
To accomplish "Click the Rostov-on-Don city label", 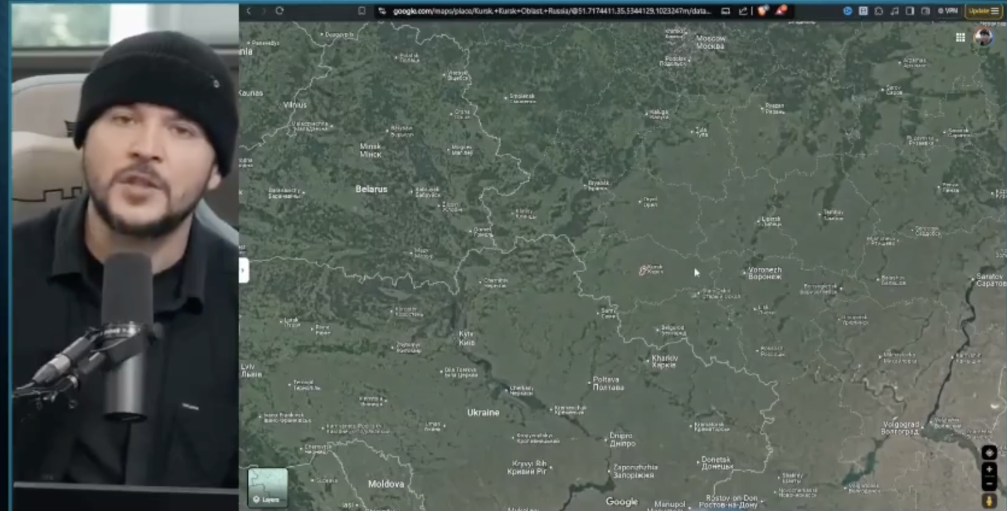I will [728, 501].
